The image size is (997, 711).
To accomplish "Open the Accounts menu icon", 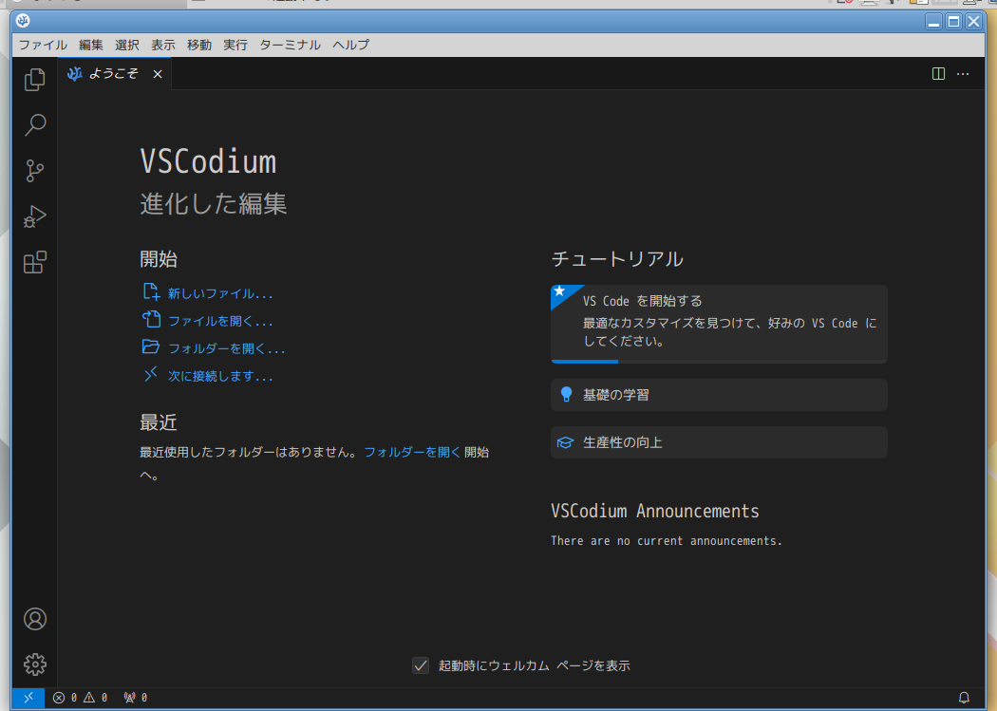I will click(35, 619).
